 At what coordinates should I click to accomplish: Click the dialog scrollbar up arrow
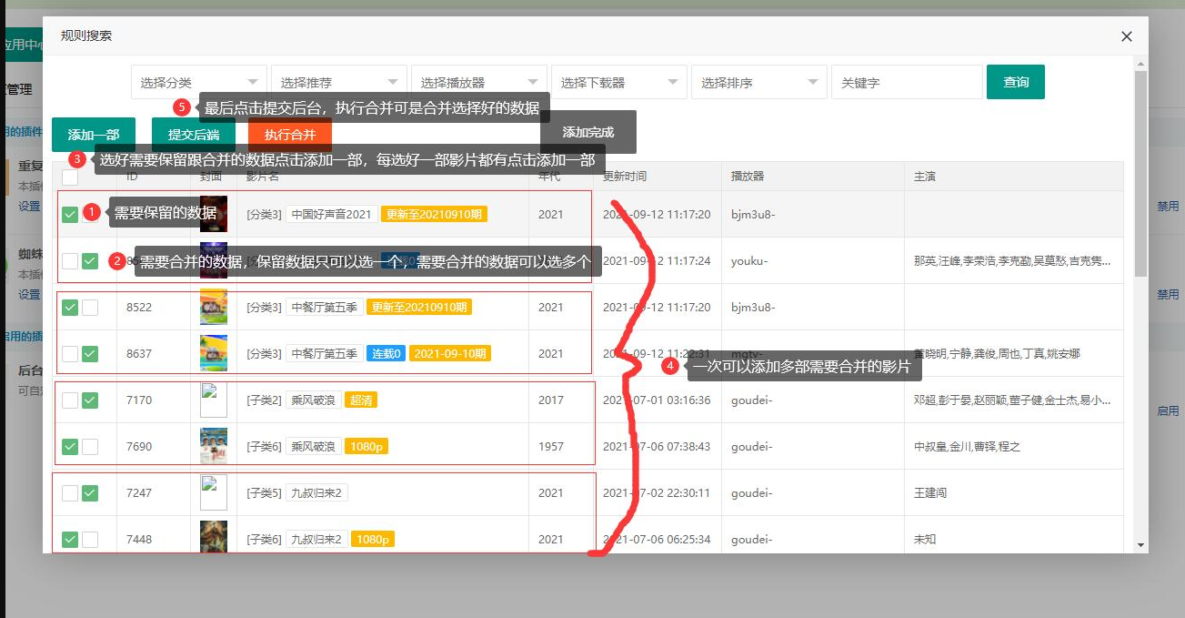pos(1140,63)
